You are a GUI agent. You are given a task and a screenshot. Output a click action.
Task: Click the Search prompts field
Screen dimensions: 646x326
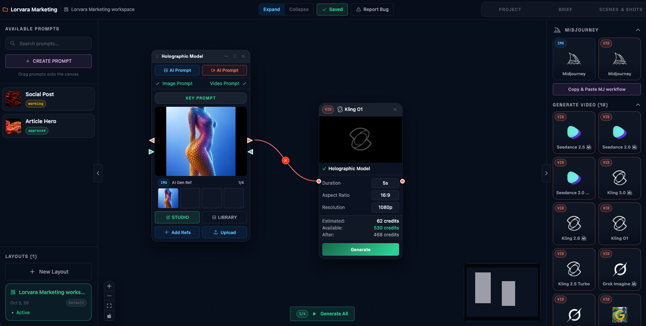coord(48,43)
